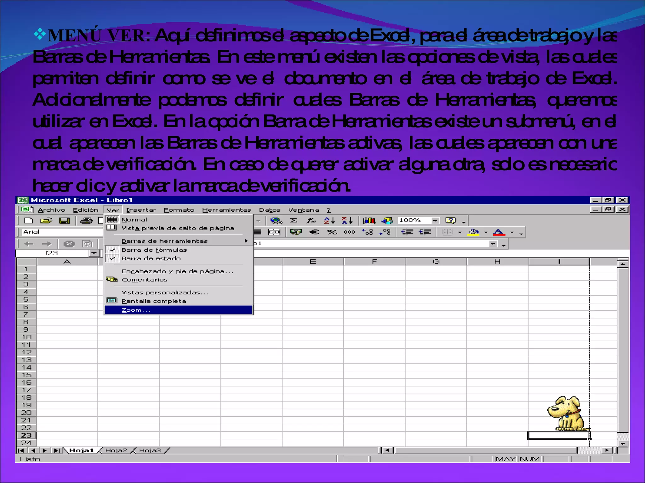Click the horizontal scrollbar right arrow
645x483 pixels.
tap(607, 450)
